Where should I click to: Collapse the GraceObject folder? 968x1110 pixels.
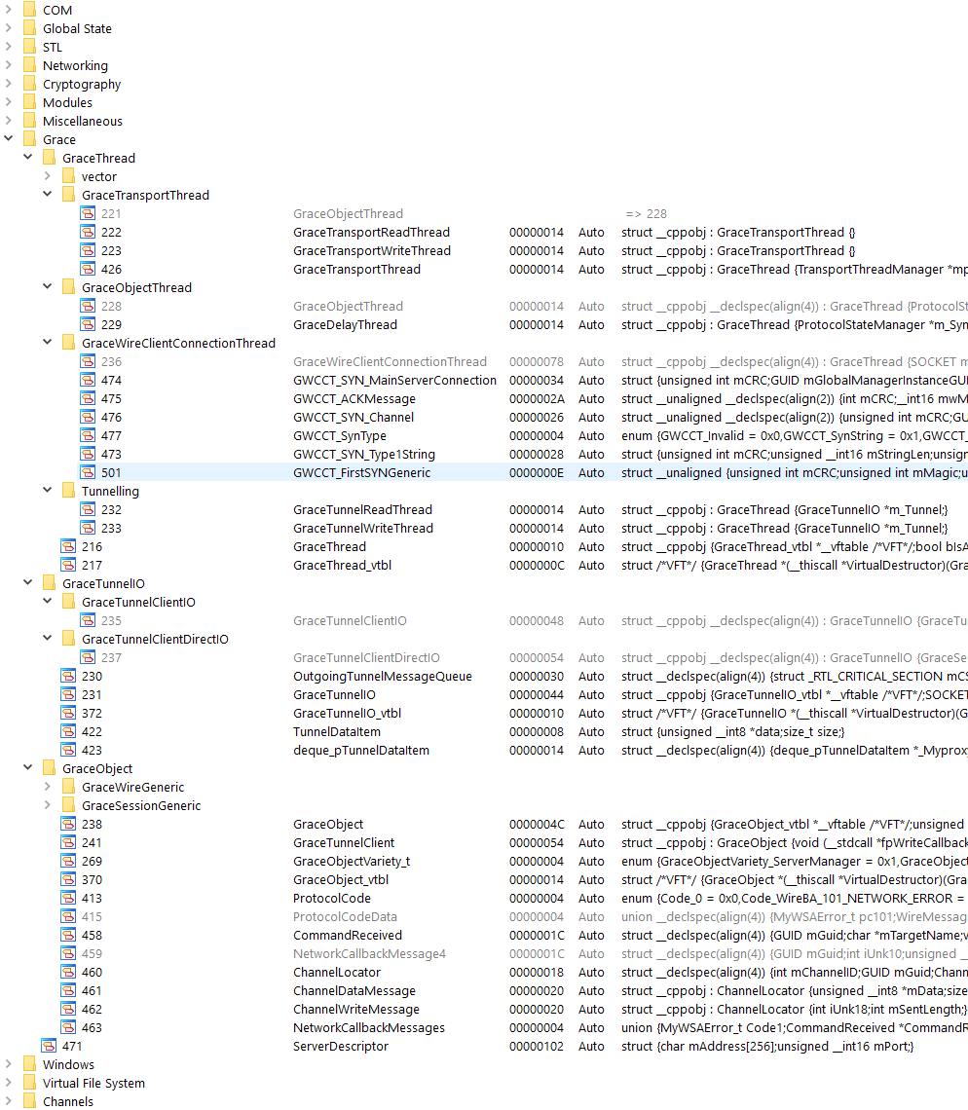[x=27, y=767]
